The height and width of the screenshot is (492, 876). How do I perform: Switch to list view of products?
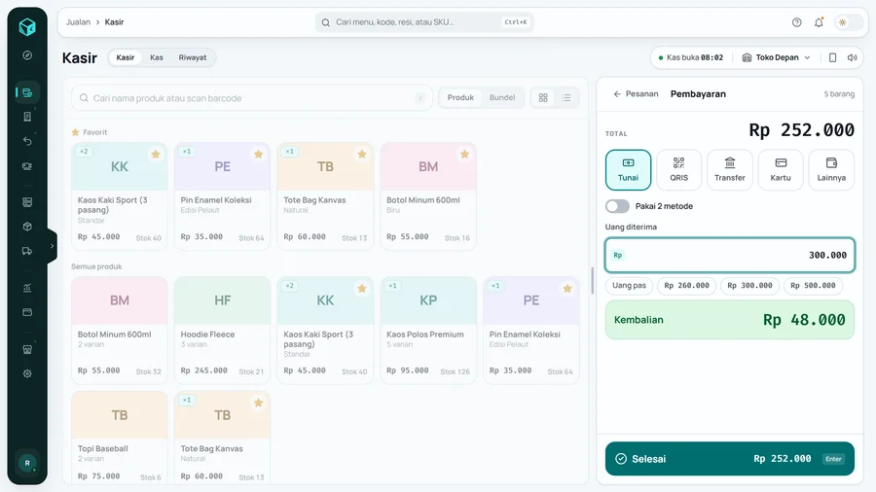coord(566,97)
